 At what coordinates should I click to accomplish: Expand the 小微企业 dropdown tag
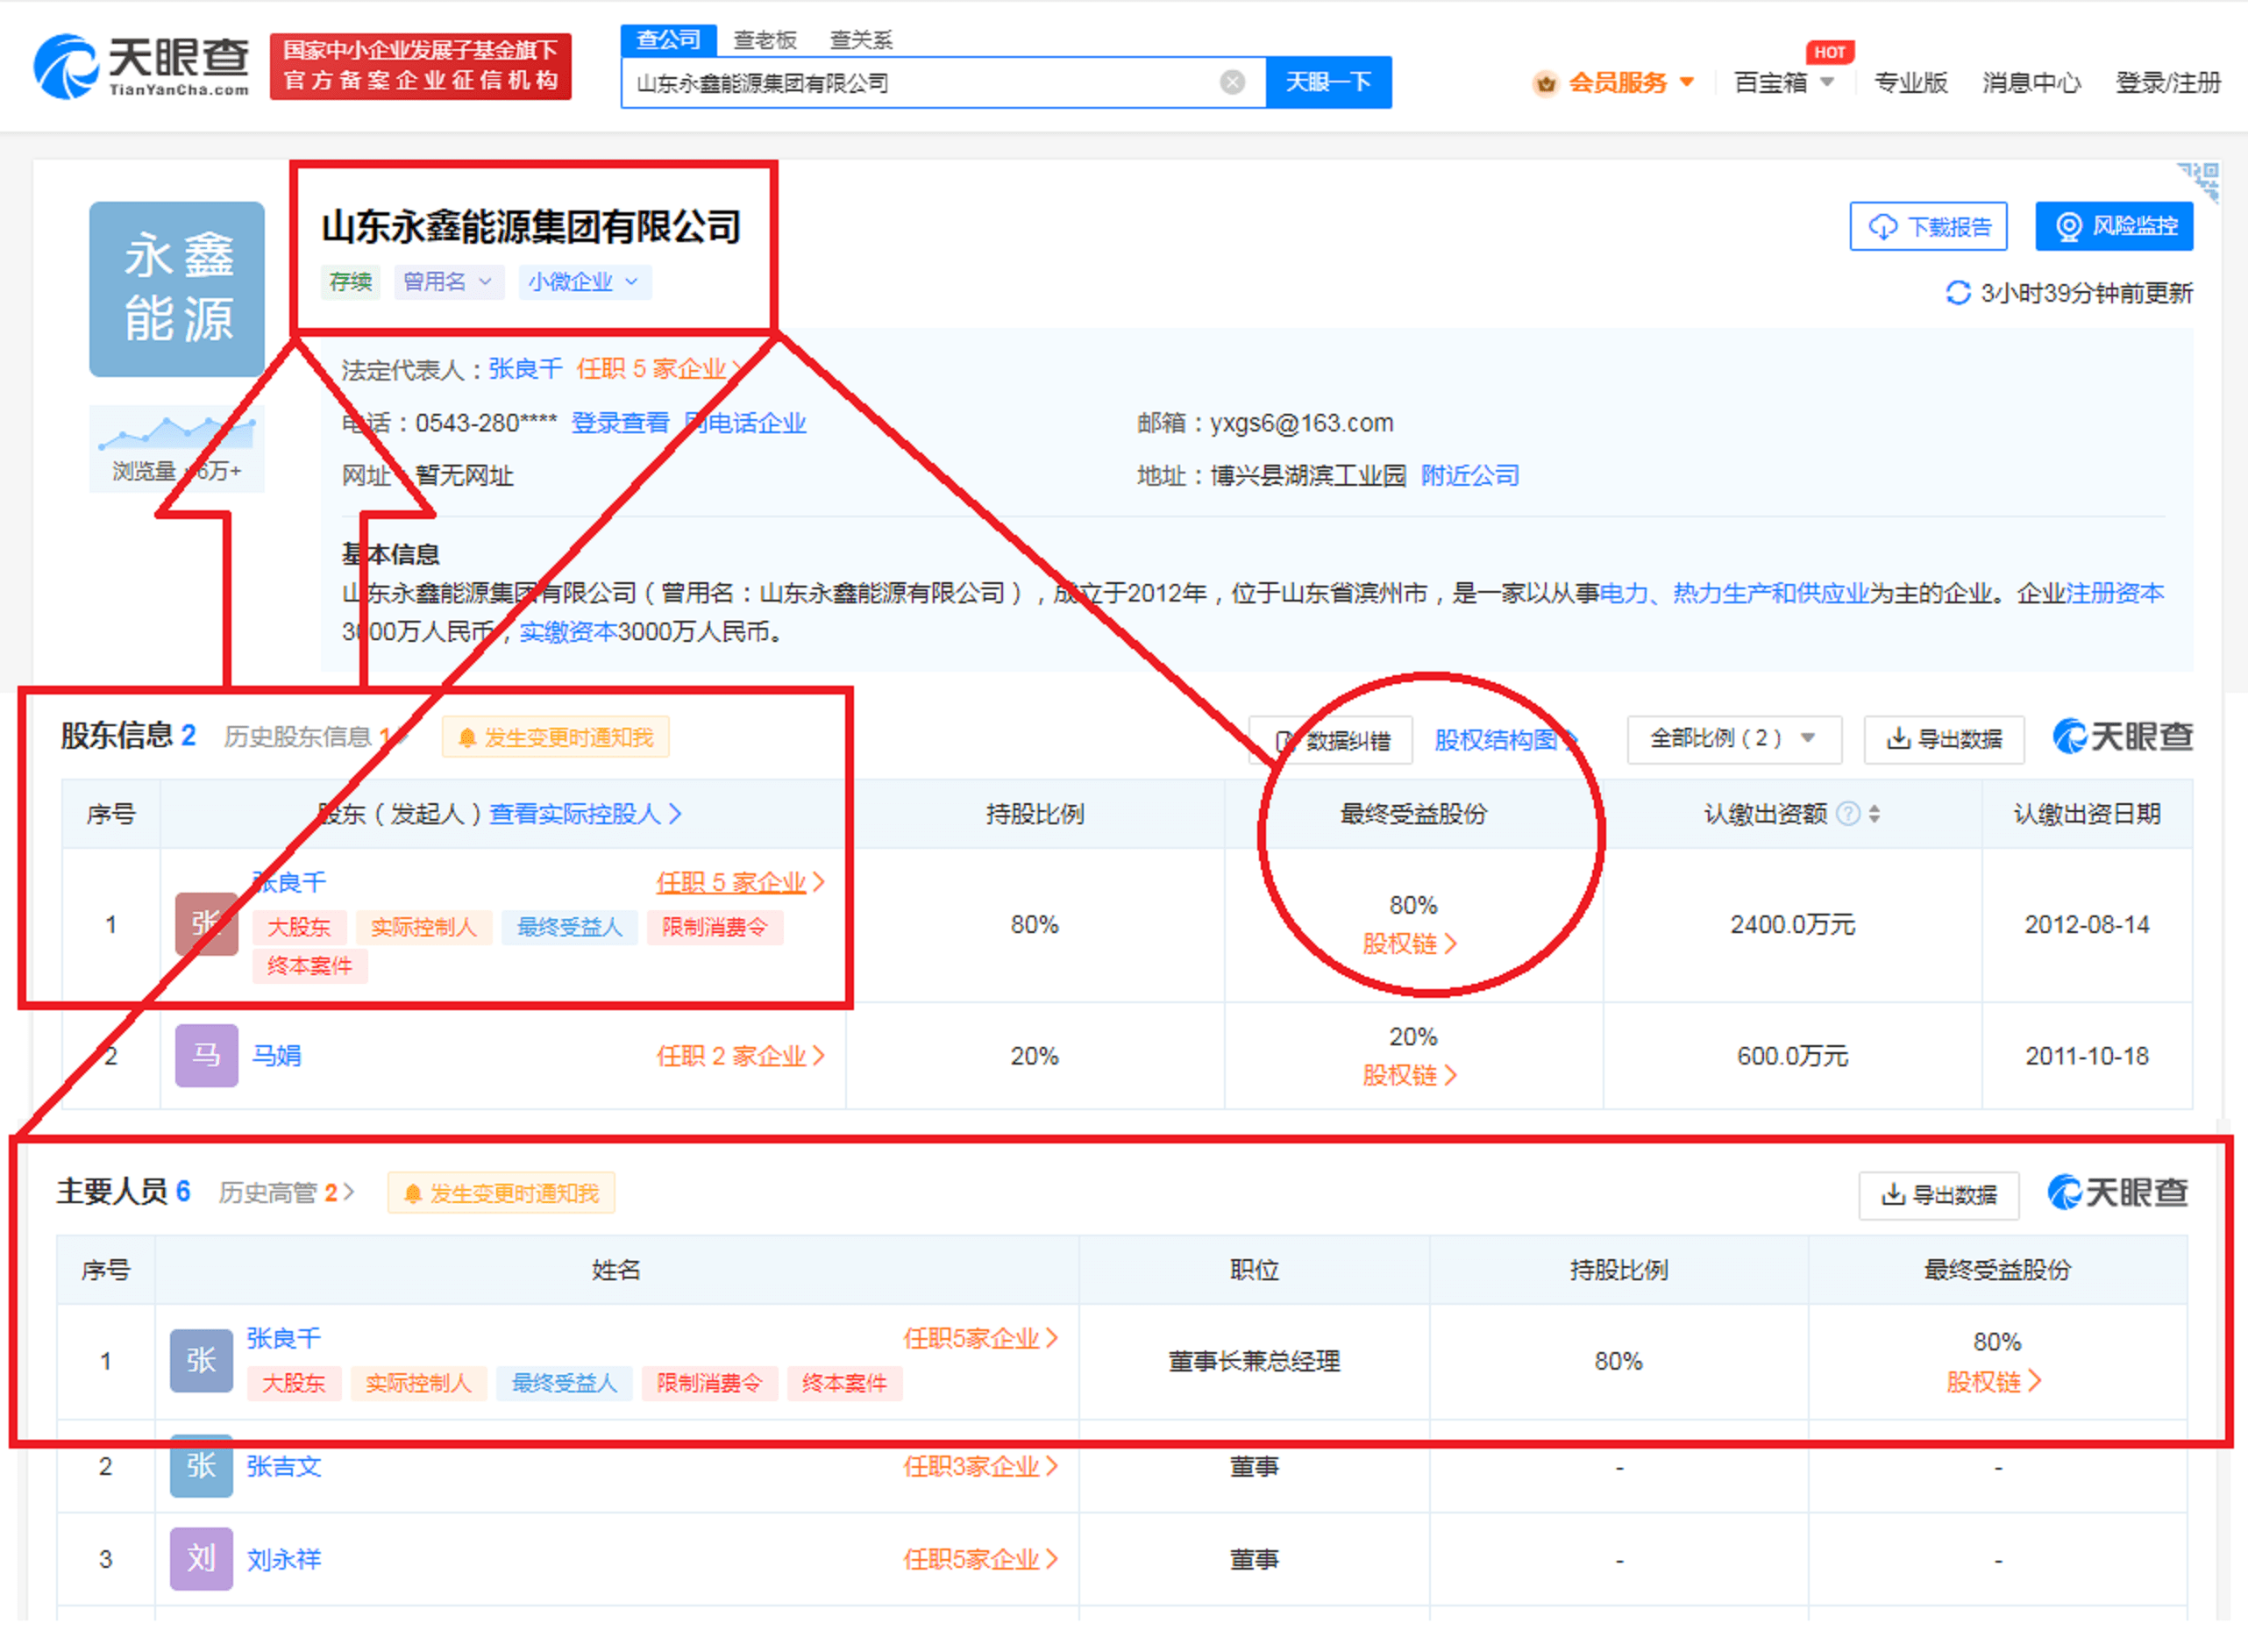click(x=584, y=282)
